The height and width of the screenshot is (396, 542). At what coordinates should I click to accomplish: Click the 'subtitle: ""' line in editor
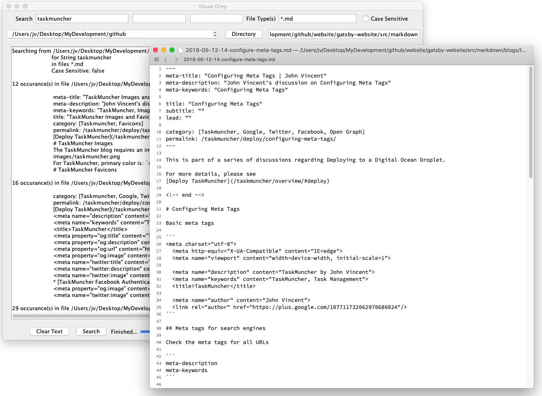pos(185,111)
